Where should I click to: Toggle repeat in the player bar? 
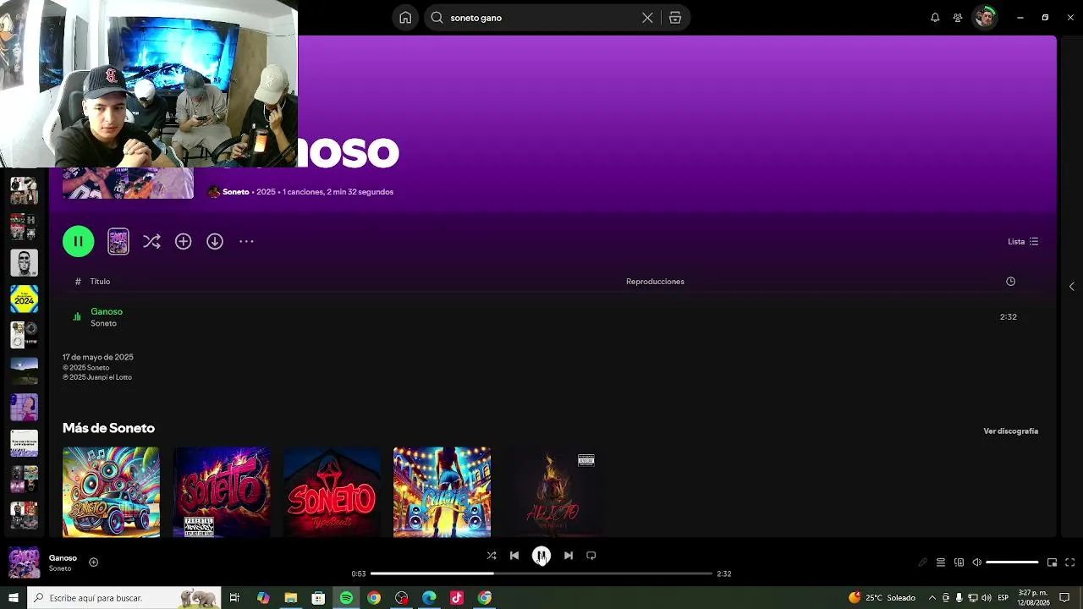click(591, 556)
